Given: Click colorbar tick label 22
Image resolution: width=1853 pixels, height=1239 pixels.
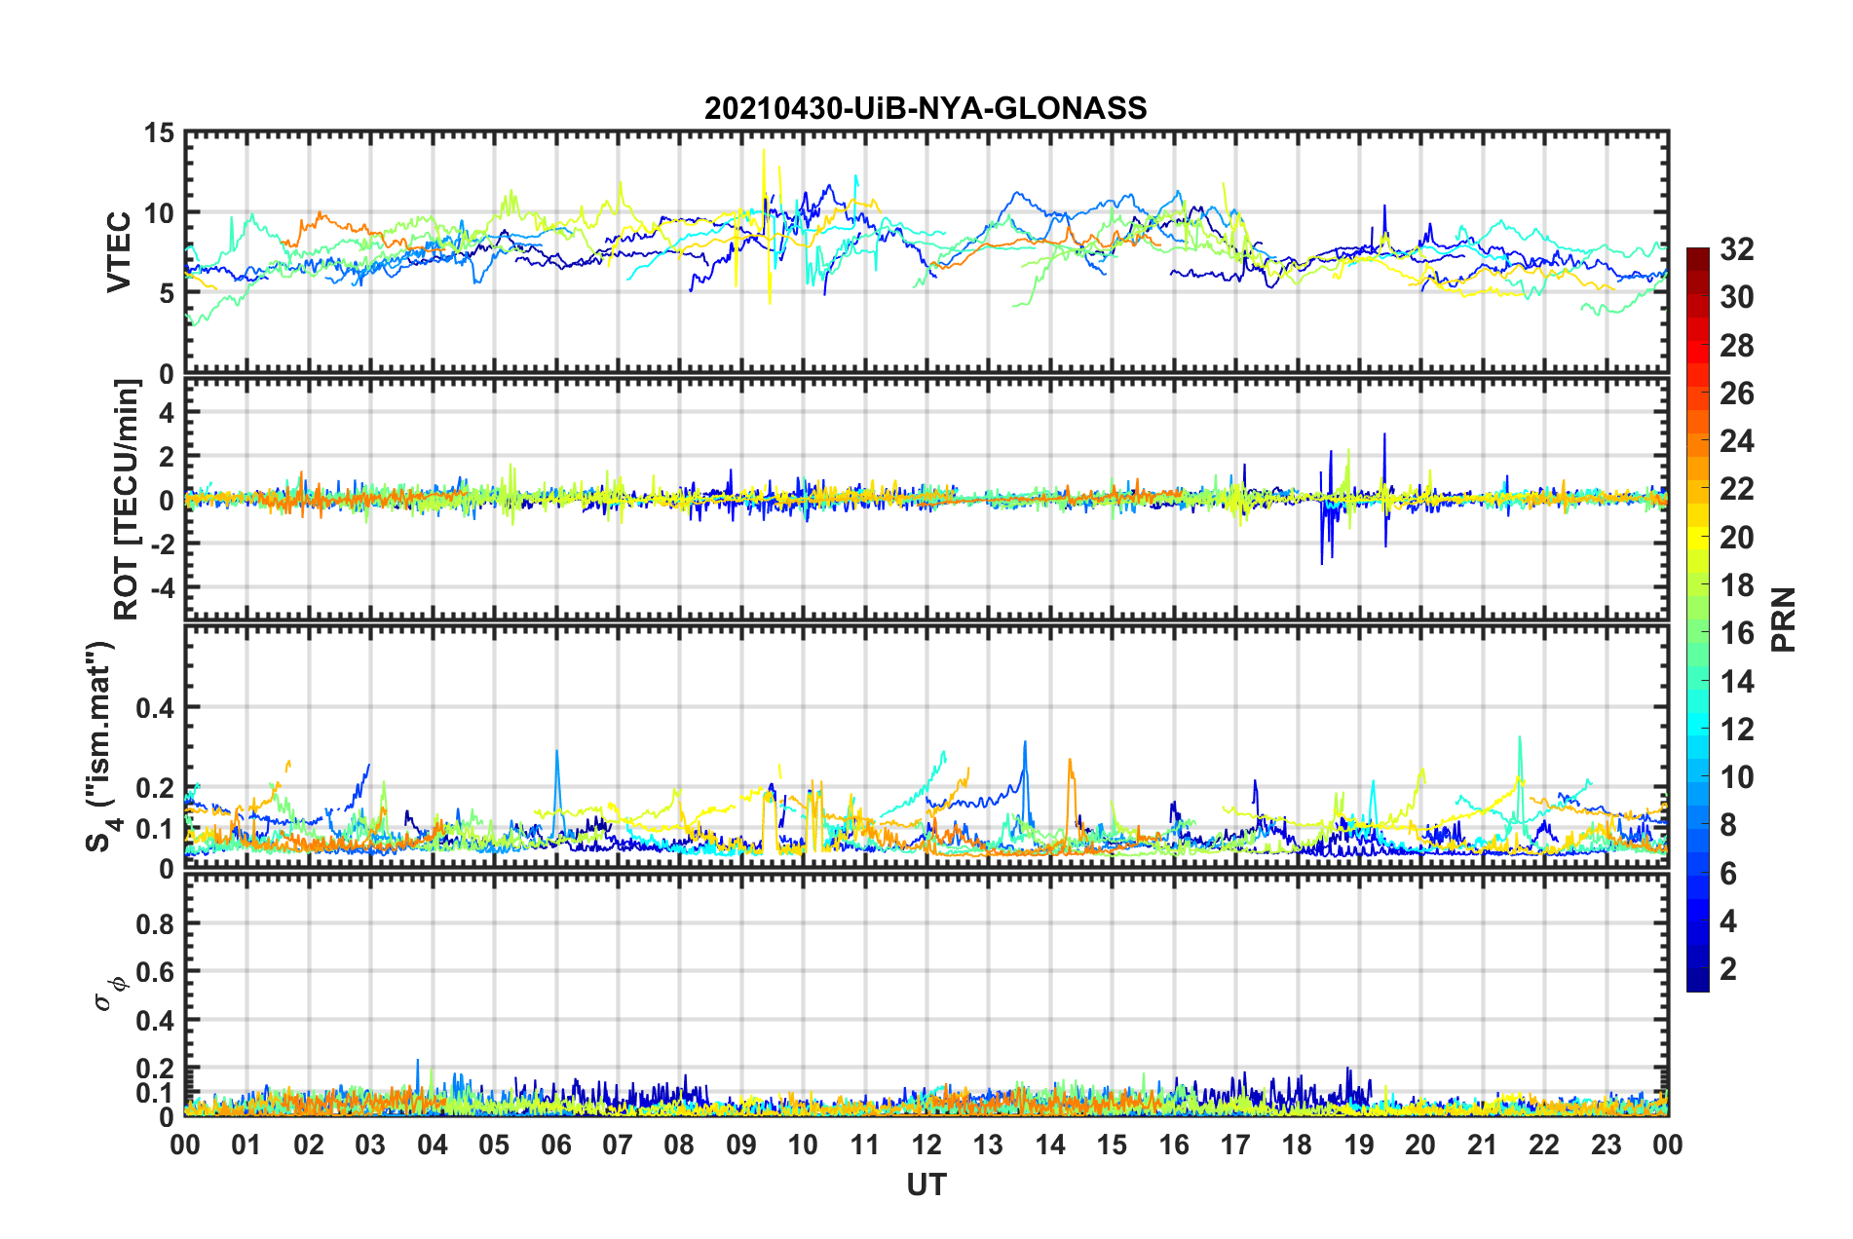Looking at the screenshot, I should 1736,489.
